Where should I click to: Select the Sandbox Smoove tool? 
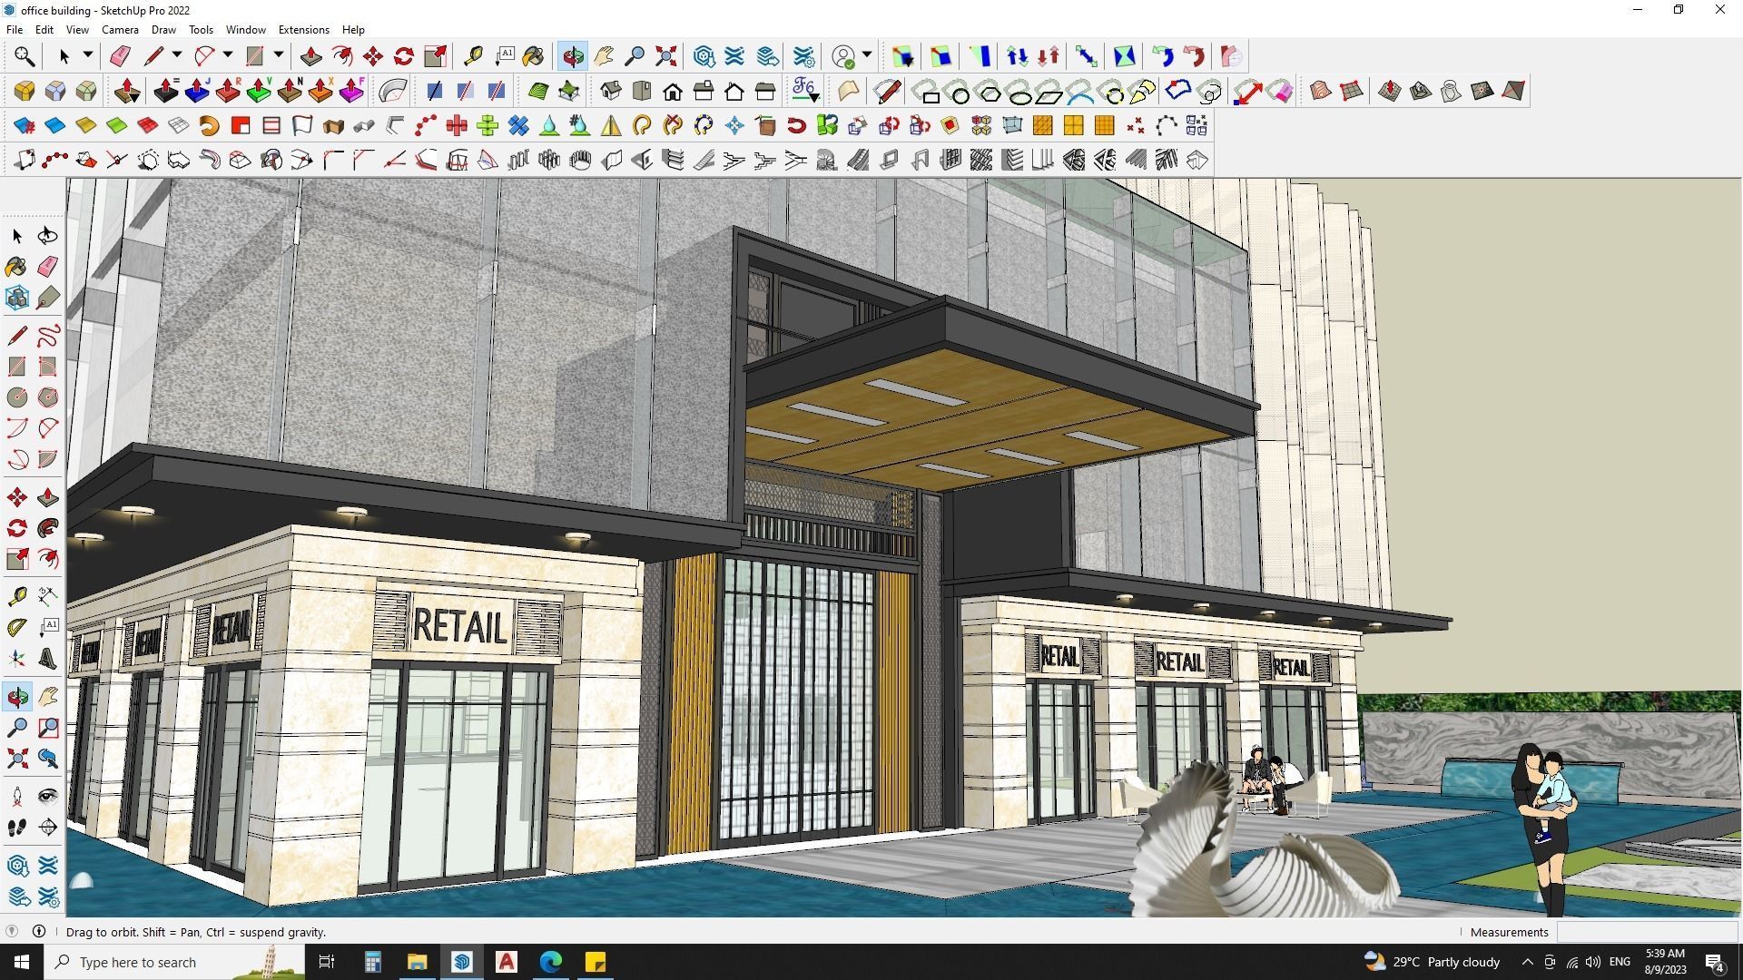(1389, 91)
